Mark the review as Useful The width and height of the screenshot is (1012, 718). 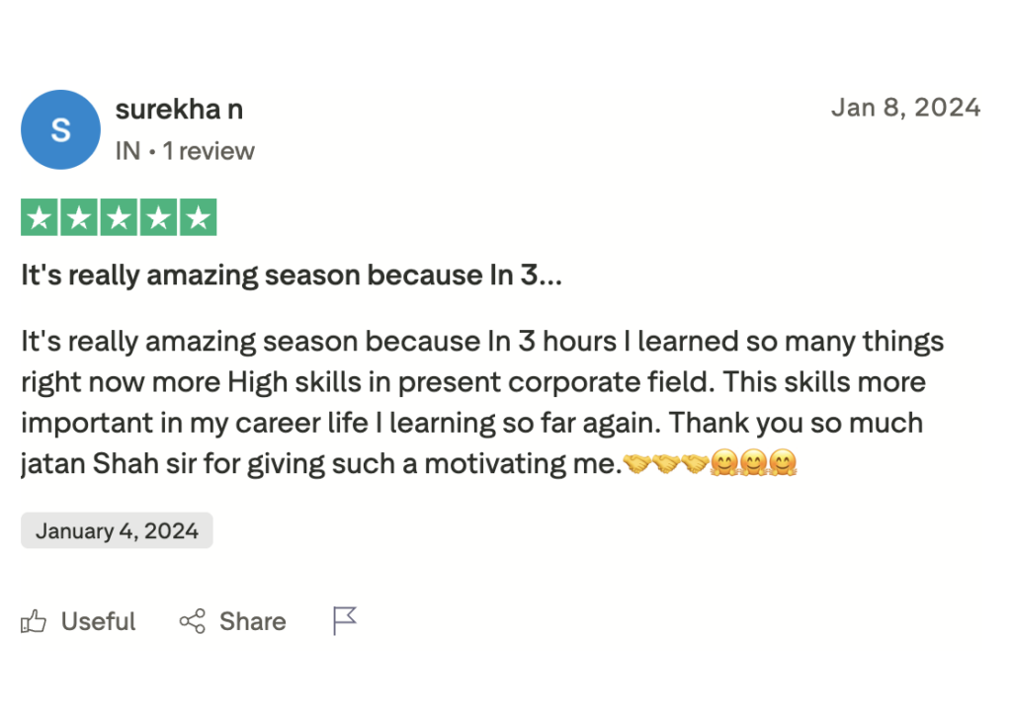click(98, 621)
